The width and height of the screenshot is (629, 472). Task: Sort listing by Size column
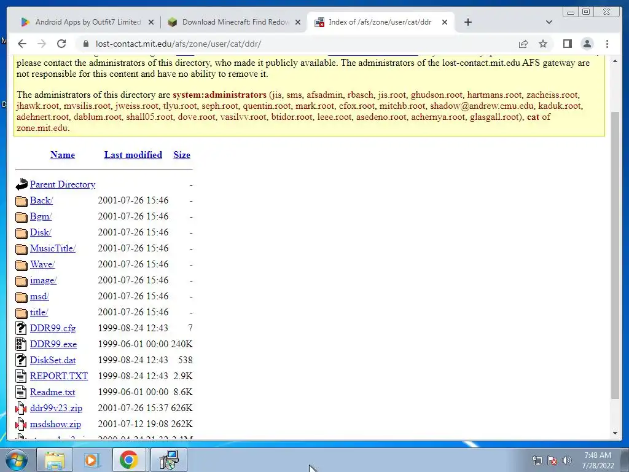[182, 155]
